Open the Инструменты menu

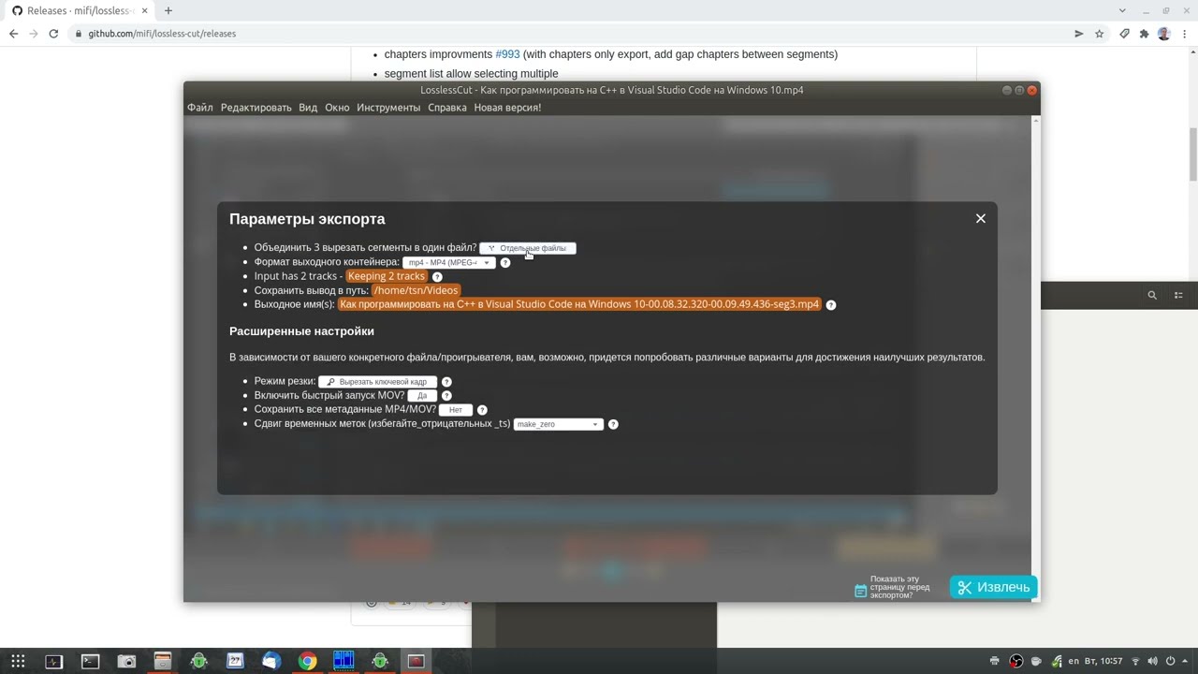point(388,108)
